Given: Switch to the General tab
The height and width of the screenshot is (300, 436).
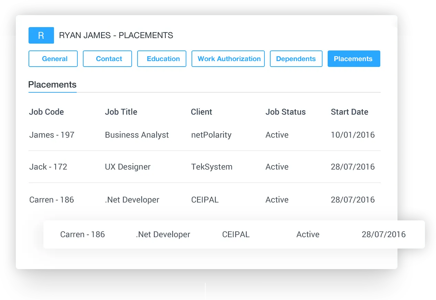Looking at the screenshot, I should click(53, 59).
